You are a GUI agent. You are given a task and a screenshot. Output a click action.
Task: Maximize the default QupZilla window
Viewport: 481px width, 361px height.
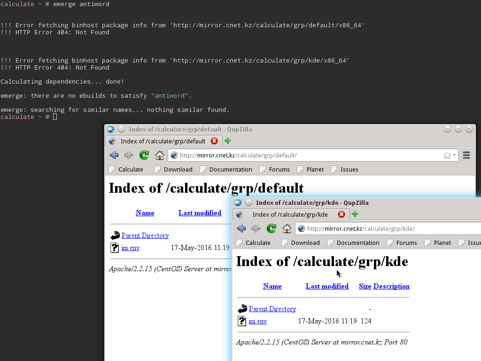[458, 129]
